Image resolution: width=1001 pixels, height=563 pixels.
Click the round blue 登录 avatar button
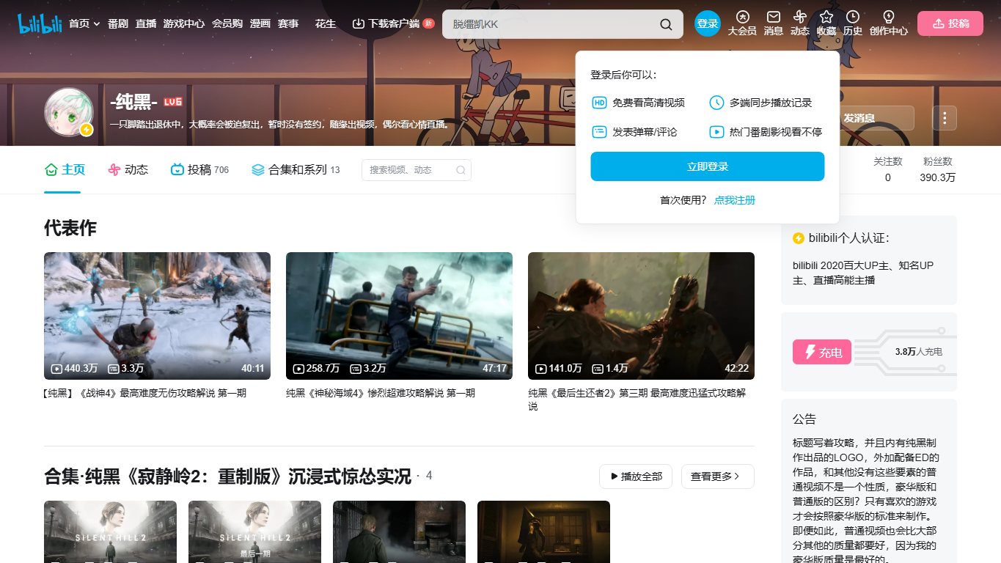pos(708,23)
